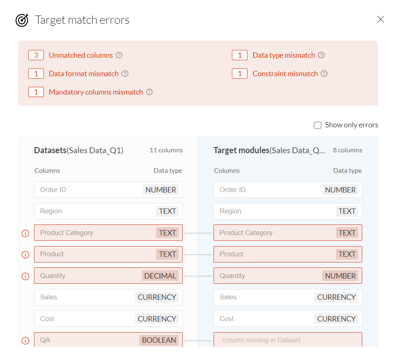Filter by Data type mismatch errors

tap(284, 55)
